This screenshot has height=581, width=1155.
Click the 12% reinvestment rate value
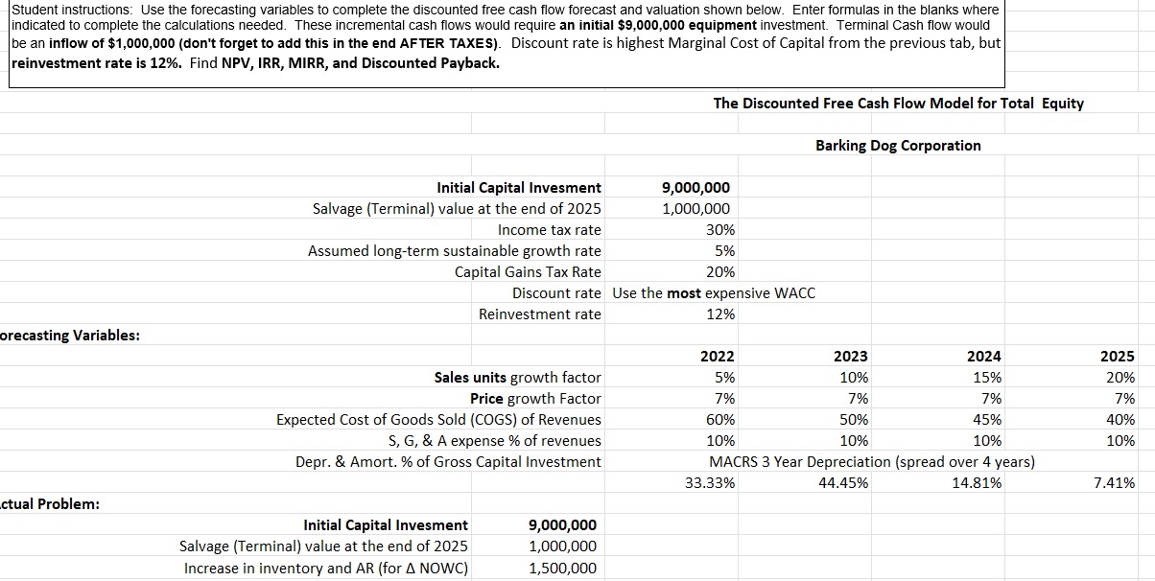(x=720, y=314)
